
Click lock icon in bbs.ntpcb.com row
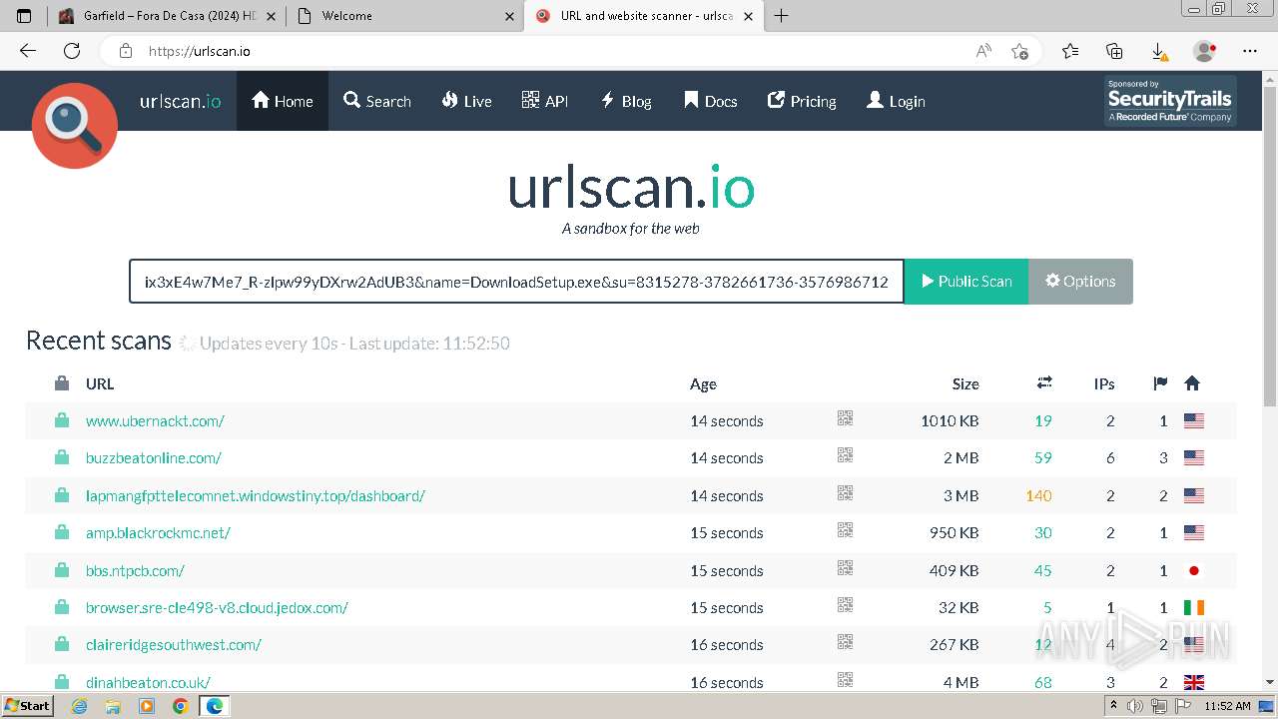[x=62, y=570]
